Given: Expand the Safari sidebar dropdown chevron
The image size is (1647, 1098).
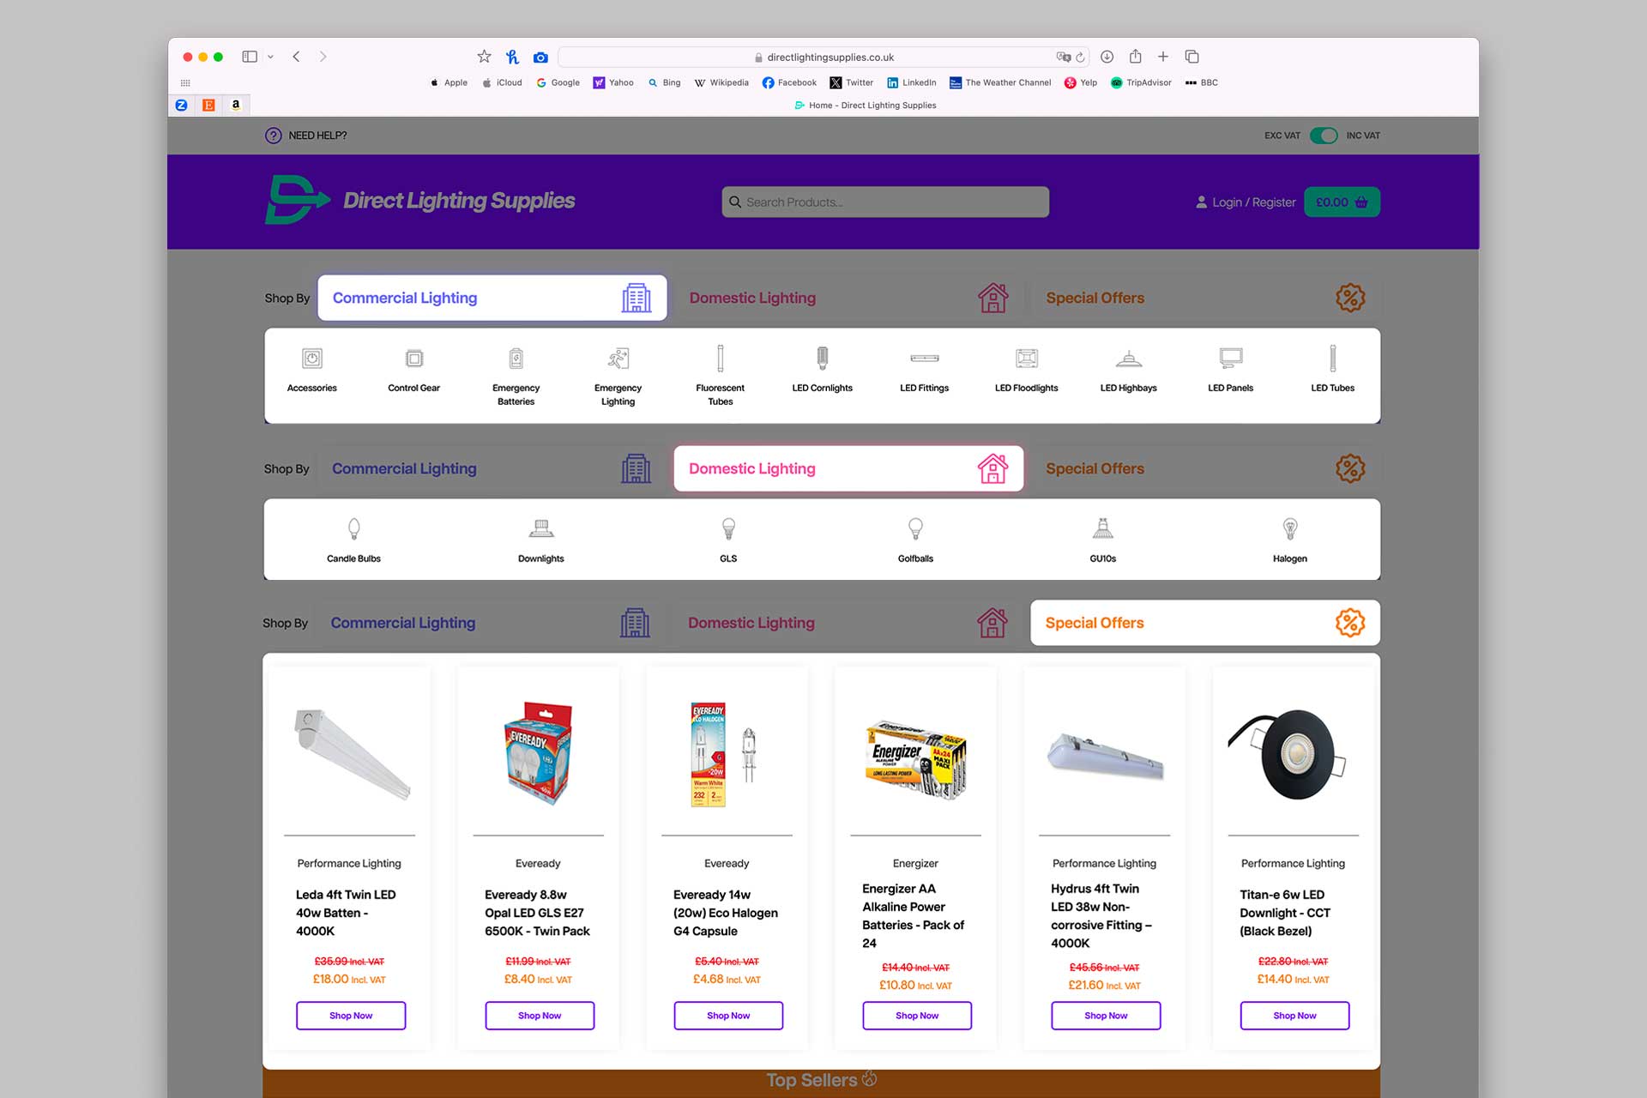Looking at the screenshot, I should [270, 57].
